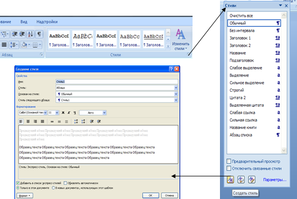The image size is (297, 199).
Task: Toggle underline Ч in the style dialog
Action: point(74,113)
